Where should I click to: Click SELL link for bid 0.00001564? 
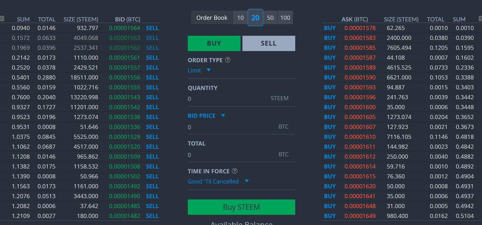pos(152,28)
